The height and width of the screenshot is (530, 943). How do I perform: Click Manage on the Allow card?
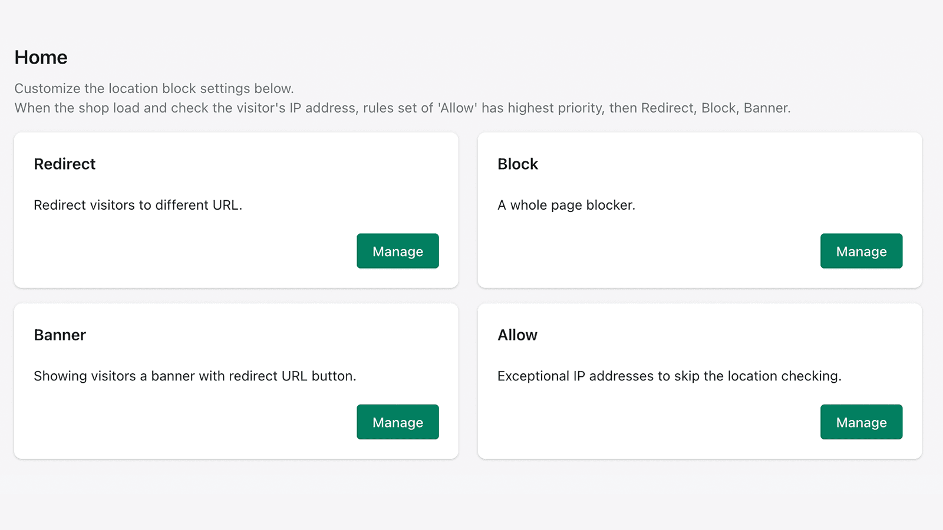tap(861, 422)
